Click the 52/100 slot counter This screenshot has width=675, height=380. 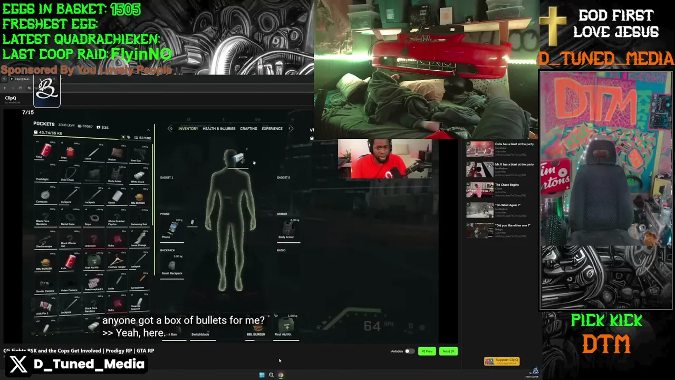click(143, 138)
